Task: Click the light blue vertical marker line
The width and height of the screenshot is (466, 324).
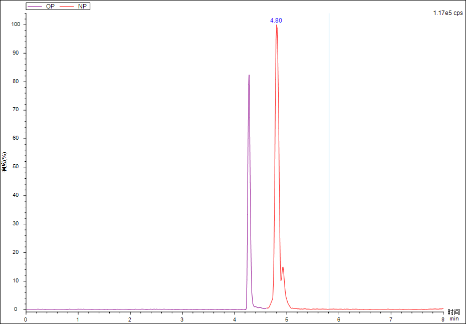Action: click(329, 150)
